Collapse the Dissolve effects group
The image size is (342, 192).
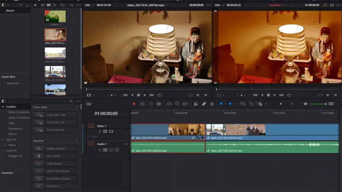coord(77,141)
